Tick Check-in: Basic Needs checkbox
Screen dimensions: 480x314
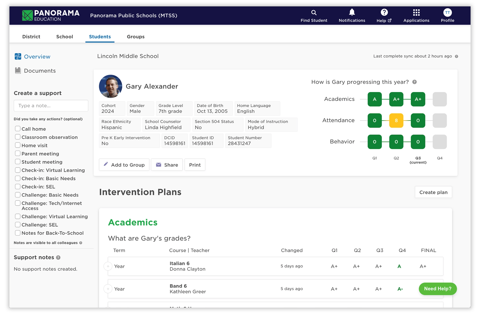tap(17, 178)
